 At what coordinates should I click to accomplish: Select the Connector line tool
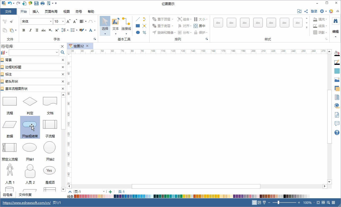[126, 24]
